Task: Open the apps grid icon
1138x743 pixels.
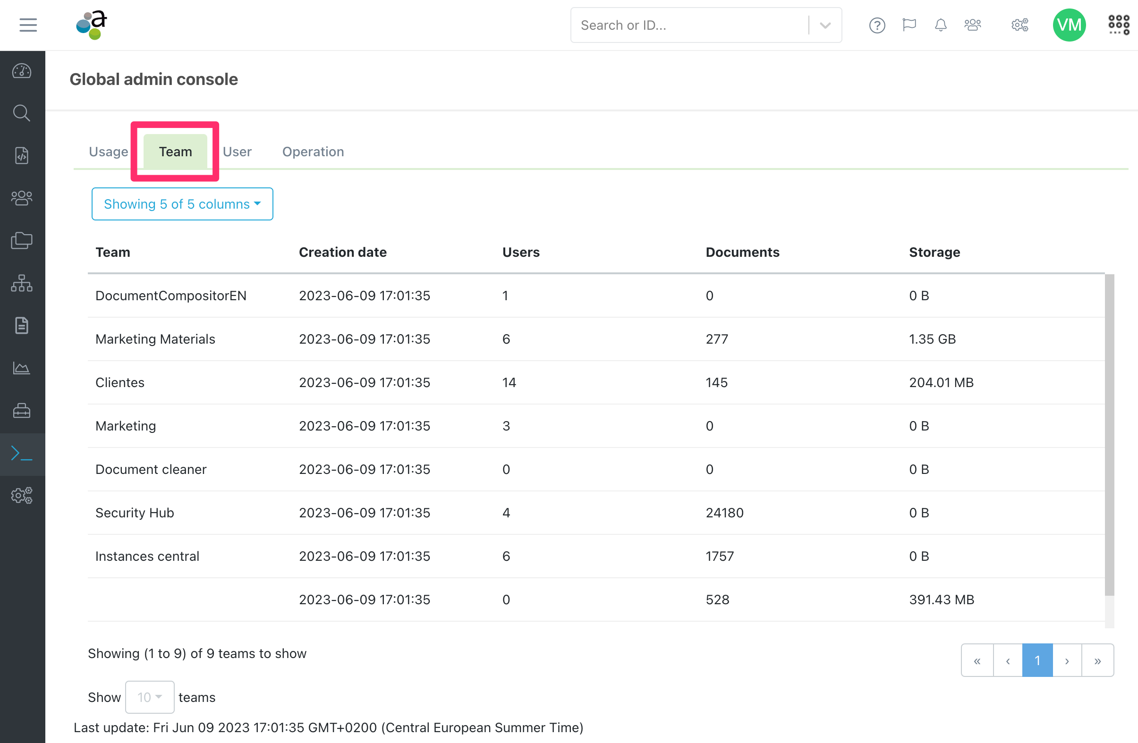Action: point(1119,25)
